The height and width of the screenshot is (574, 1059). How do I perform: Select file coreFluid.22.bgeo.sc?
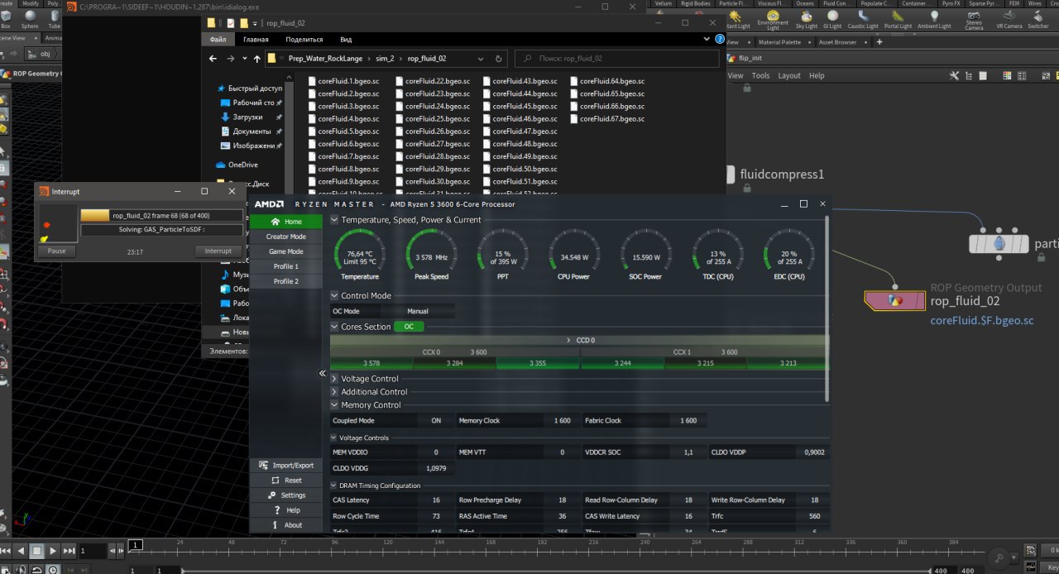[x=434, y=81]
